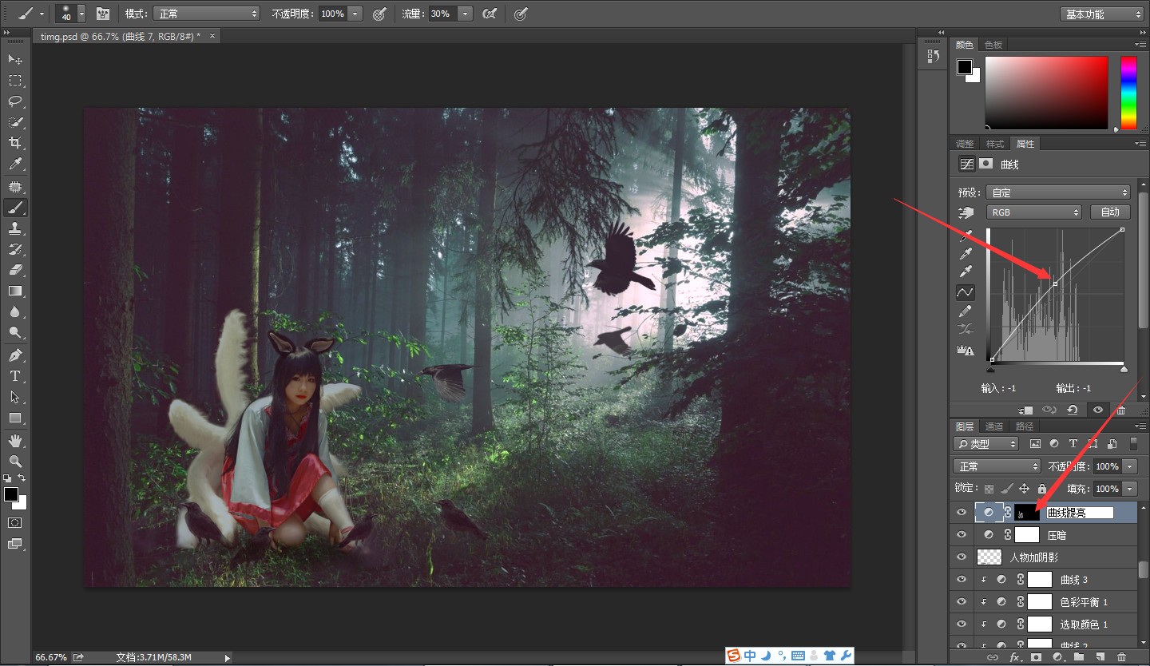Image resolution: width=1150 pixels, height=666 pixels.
Task: Hide the 压暗 layer
Action: click(x=962, y=535)
